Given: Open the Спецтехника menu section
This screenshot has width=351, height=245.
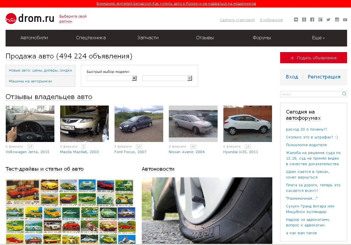Looking at the screenshot, I should (91, 38).
